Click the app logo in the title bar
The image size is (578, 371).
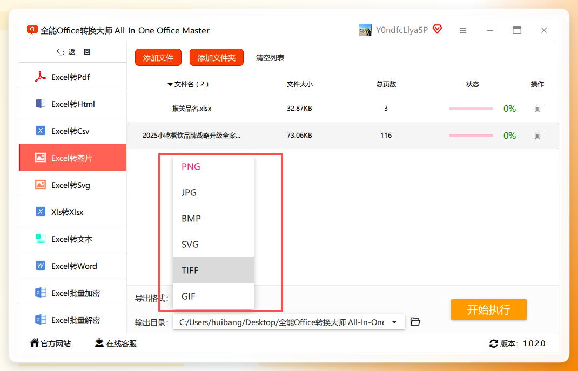tap(32, 30)
